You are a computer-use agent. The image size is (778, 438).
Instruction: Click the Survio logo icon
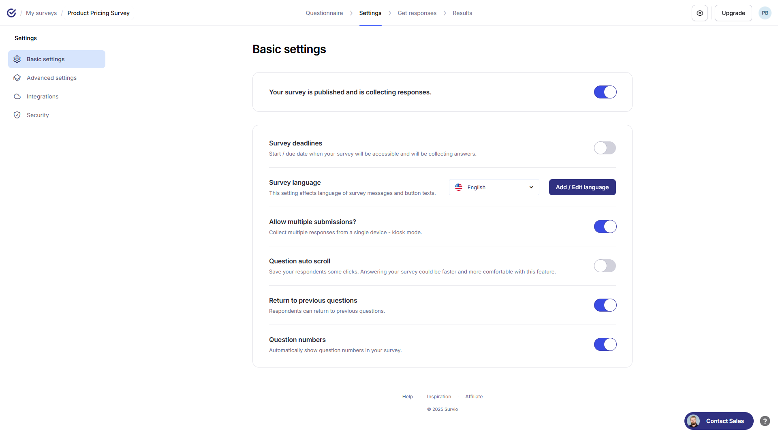(x=11, y=13)
